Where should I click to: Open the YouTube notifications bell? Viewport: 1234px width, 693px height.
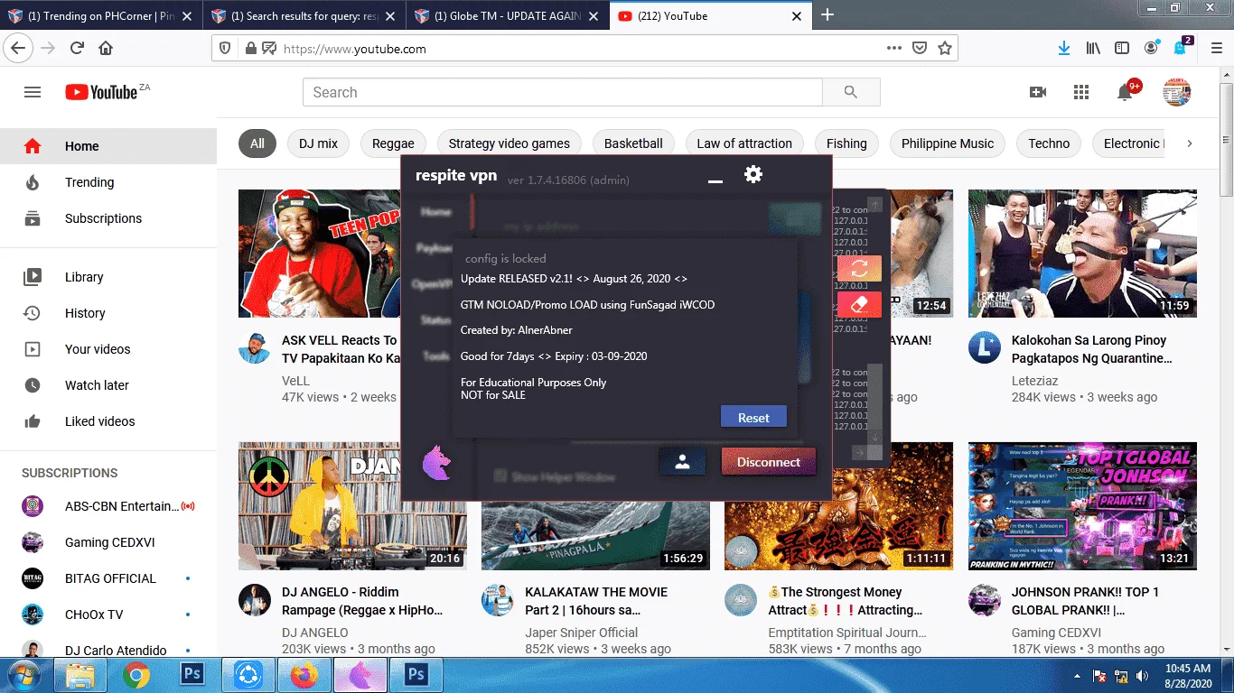1125,92
